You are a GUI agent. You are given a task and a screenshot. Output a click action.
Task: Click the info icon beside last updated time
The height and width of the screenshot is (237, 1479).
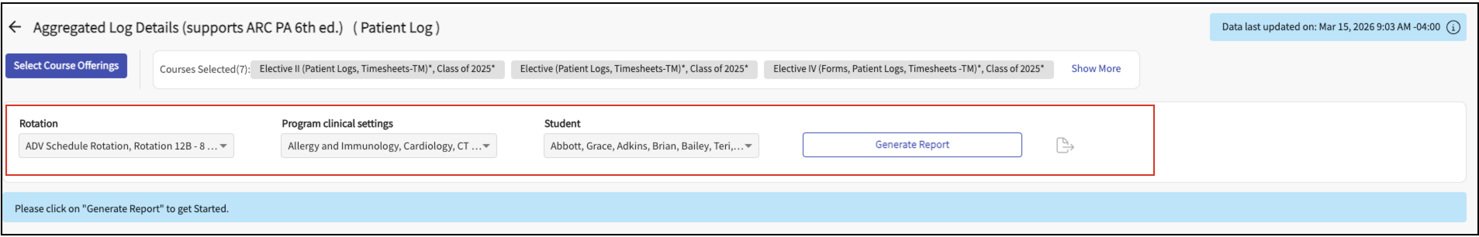coord(1453,27)
